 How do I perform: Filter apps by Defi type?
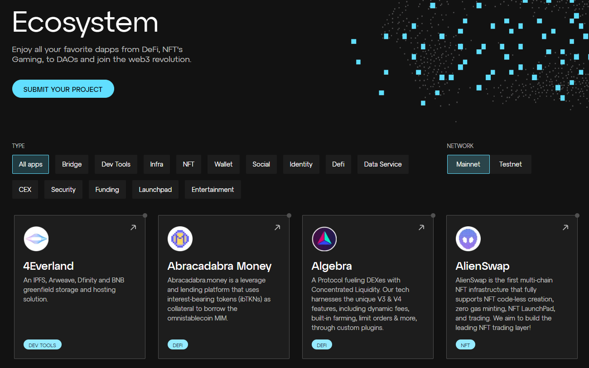coord(338,164)
